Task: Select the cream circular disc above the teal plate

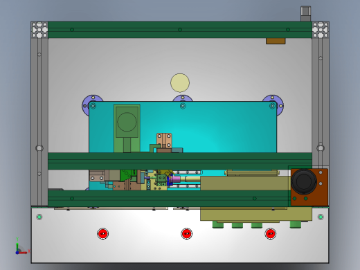Action: (180, 82)
